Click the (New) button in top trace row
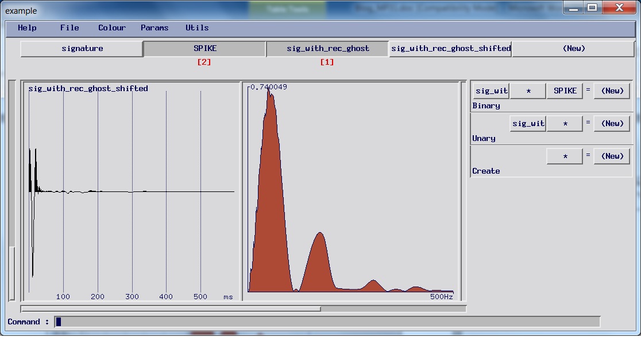Image resolution: width=641 pixels, height=341 pixels. 574,49
